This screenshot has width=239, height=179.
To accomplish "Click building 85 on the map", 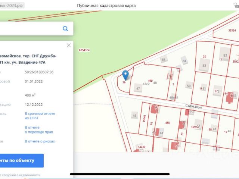I will point(164,59).
